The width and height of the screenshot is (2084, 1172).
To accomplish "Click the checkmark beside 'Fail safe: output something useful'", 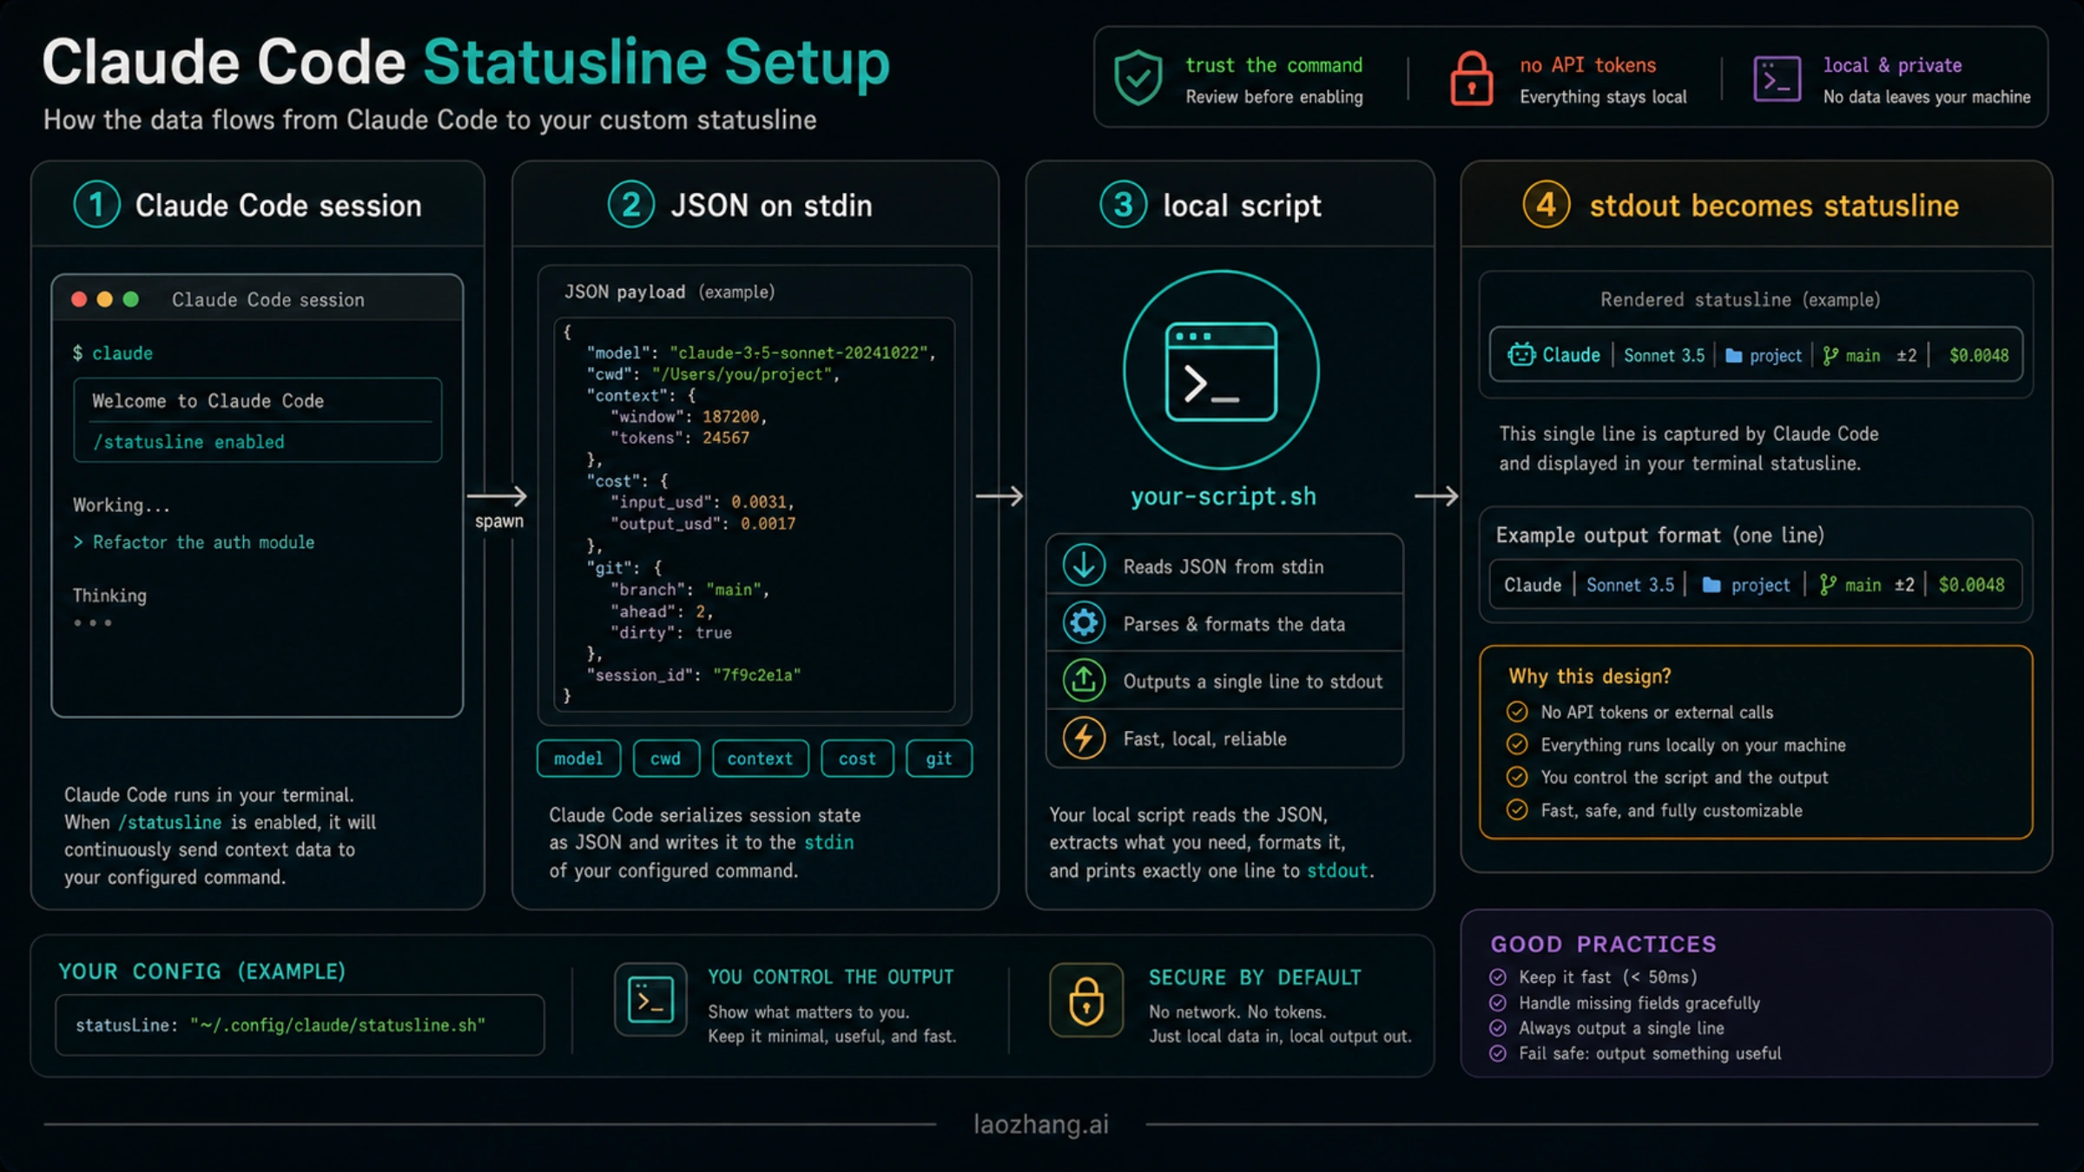I will (1498, 1053).
